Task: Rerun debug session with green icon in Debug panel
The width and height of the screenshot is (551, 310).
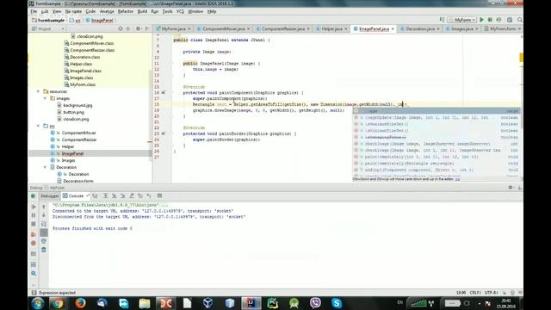Action: [x=34, y=196]
